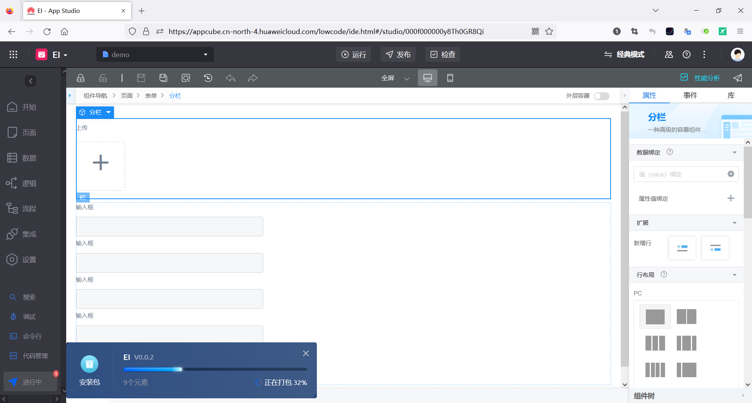Viewport: 752px width, 403px height.
Task: Open the 全屏 size dropdown
Action: pyautogui.click(x=396, y=78)
